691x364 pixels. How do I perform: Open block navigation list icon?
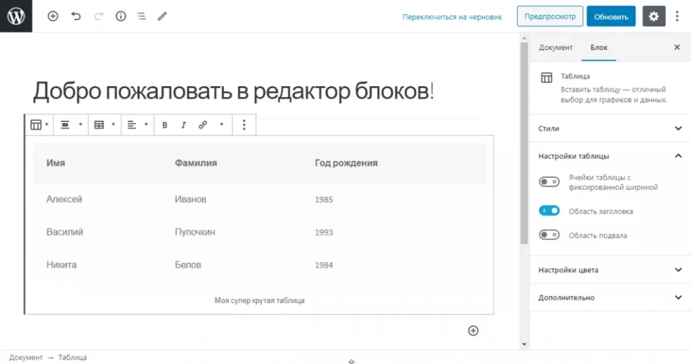(142, 16)
